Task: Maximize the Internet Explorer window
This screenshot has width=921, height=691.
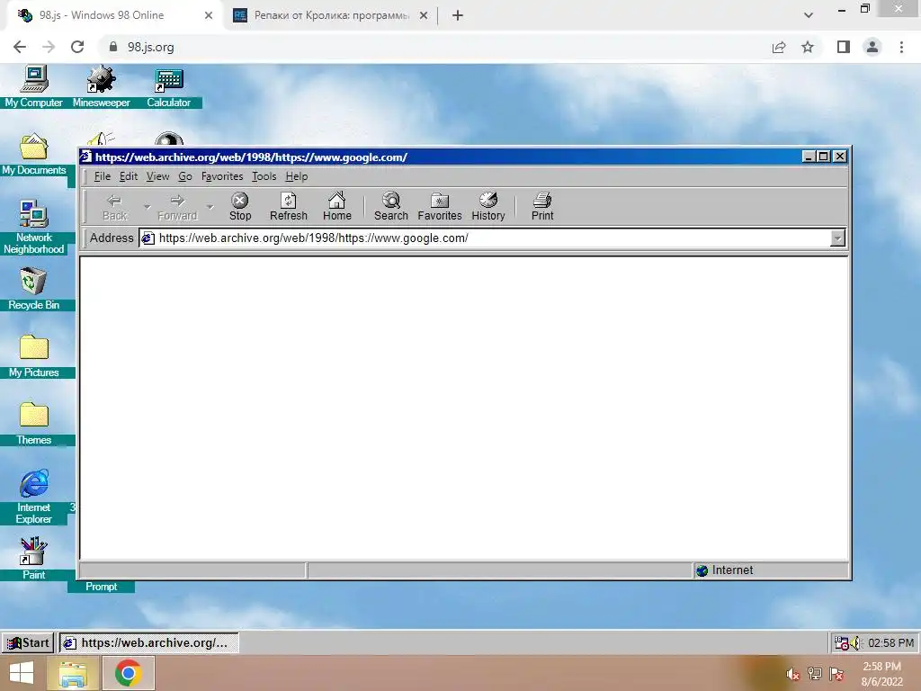Action: 824,157
